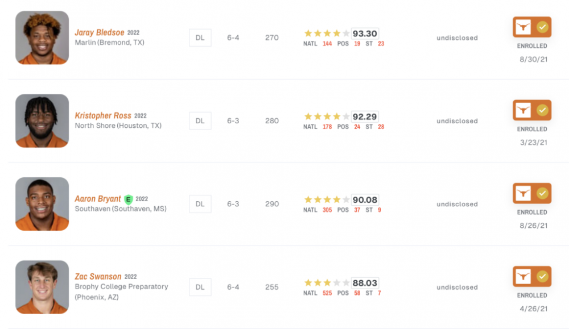Open Aaron Bryant's player profile
Image resolution: width=569 pixels, height=329 pixels.
tap(98, 199)
